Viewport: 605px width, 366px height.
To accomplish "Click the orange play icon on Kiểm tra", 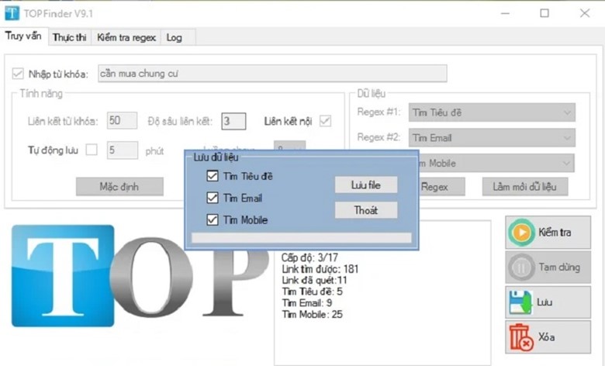I will [x=521, y=233].
